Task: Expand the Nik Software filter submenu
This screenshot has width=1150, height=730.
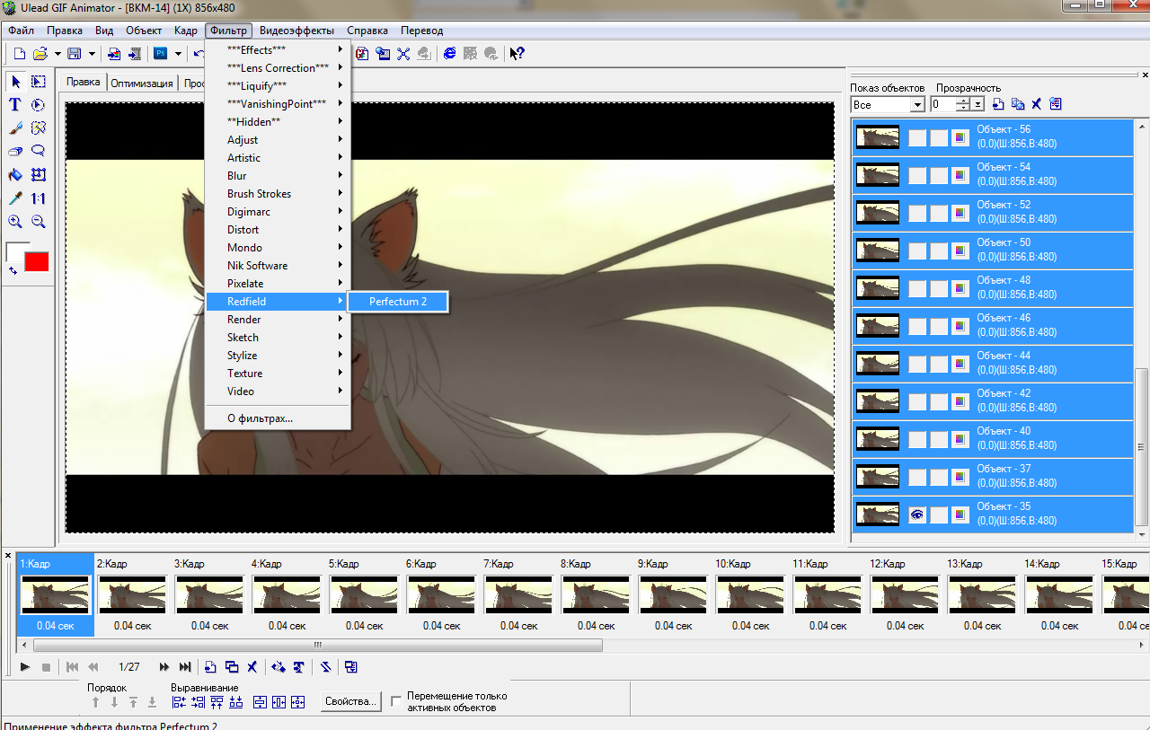Action: (x=278, y=266)
